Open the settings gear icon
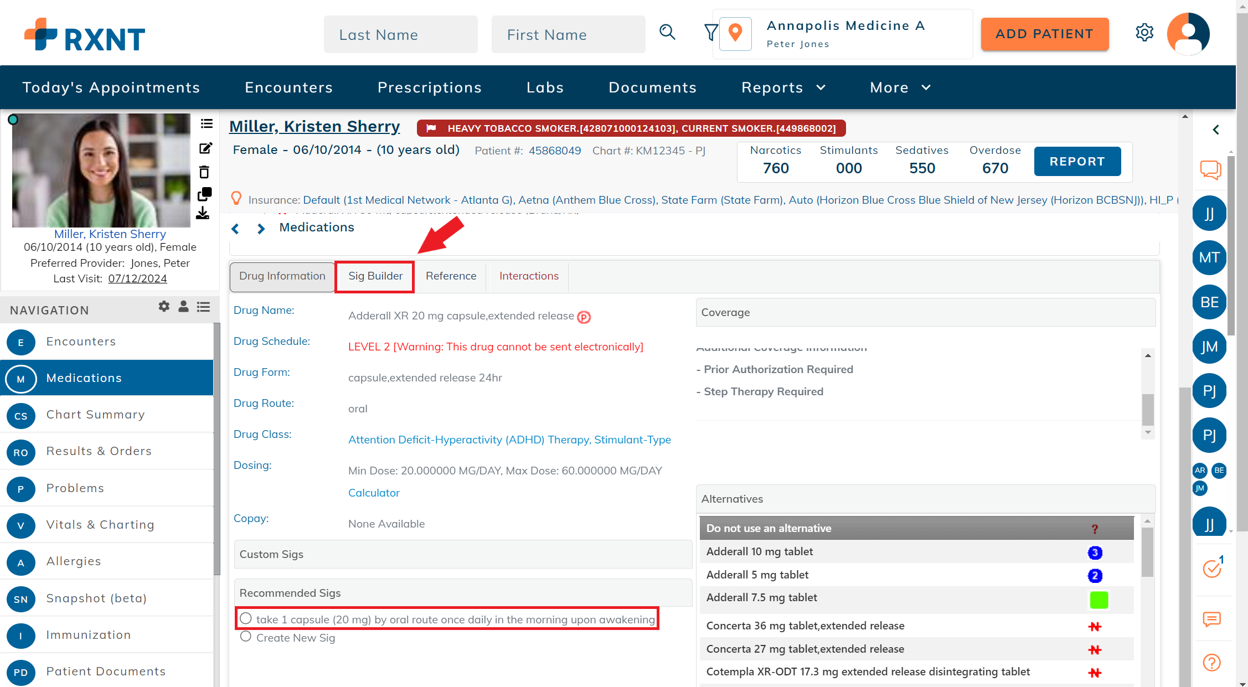1248x687 pixels. click(x=1144, y=33)
